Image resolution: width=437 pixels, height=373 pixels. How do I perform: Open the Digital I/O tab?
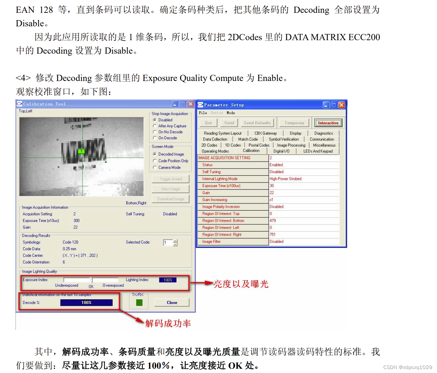[282, 151]
